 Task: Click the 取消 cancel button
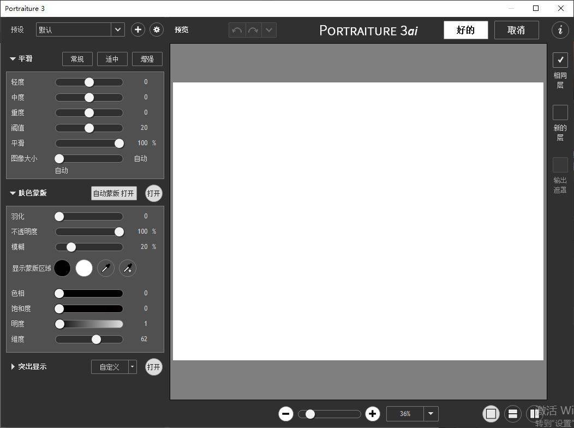516,30
